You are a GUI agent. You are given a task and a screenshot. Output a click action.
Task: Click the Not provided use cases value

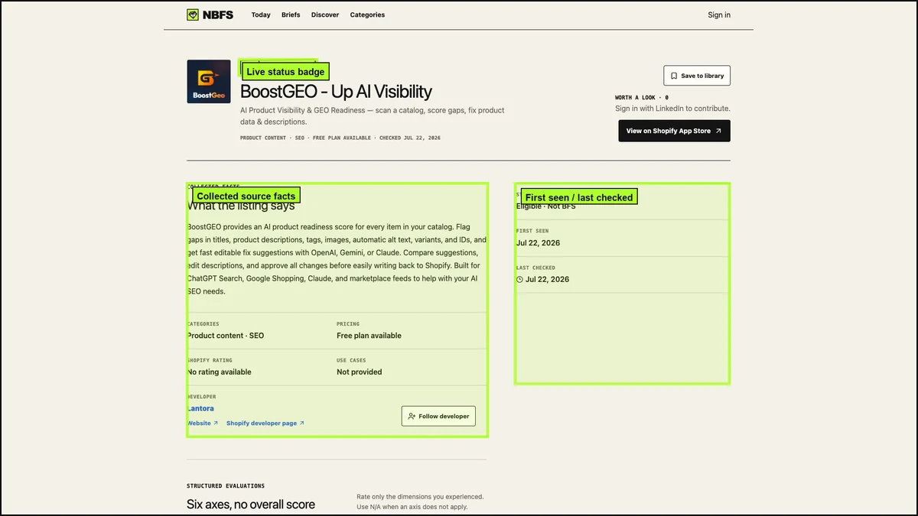360,372
